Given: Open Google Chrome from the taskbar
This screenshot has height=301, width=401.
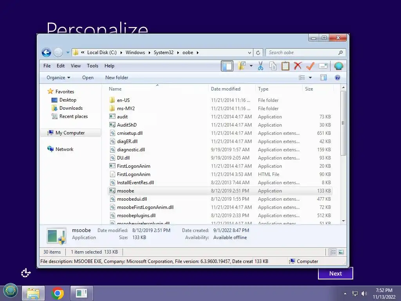Looking at the screenshot, I should [x=58, y=293].
